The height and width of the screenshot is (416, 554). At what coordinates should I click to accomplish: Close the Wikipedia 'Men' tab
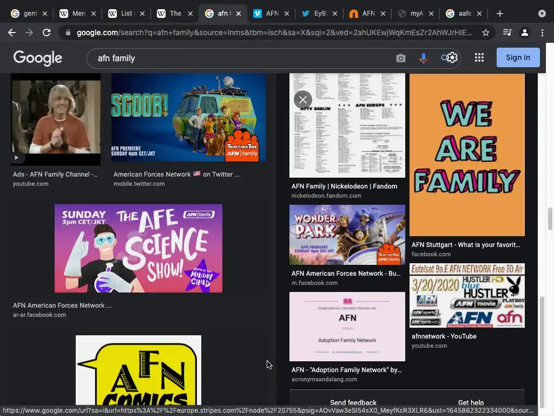94,14
